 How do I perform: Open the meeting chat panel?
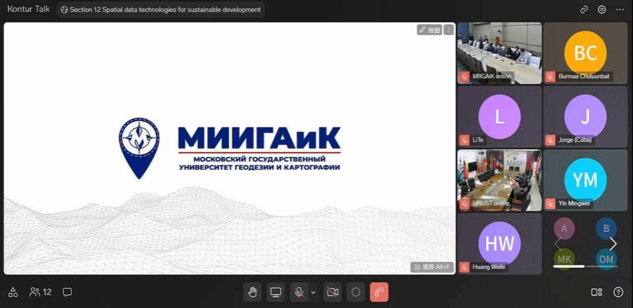tap(67, 292)
